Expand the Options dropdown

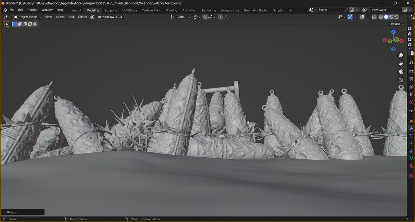tap(396, 24)
